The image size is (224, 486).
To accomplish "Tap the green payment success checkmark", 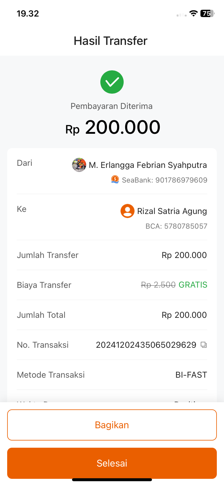I will pyautogui.click(x=112, y=82).
